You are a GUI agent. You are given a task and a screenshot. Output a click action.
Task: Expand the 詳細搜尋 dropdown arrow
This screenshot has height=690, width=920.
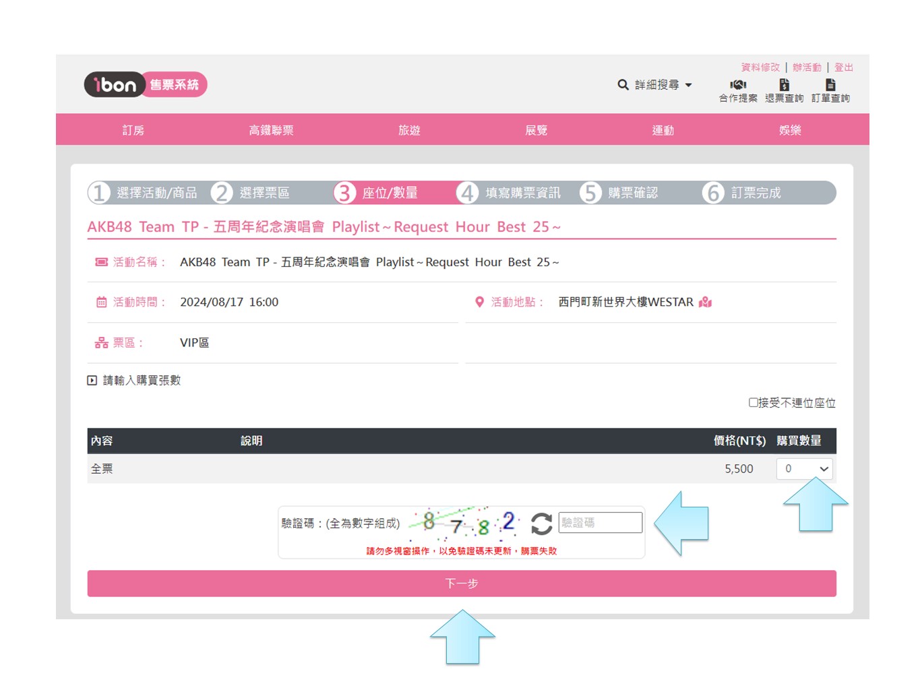[688, 85]
